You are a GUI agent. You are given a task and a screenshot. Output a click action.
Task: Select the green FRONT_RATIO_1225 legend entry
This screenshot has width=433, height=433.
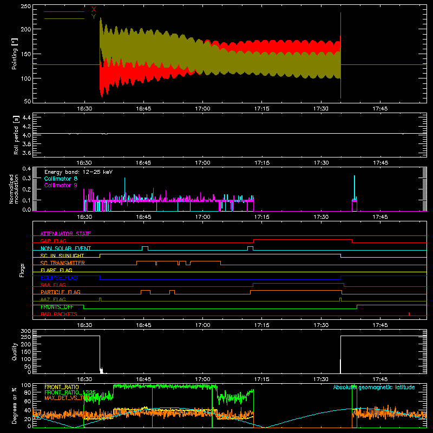(70, 392)
